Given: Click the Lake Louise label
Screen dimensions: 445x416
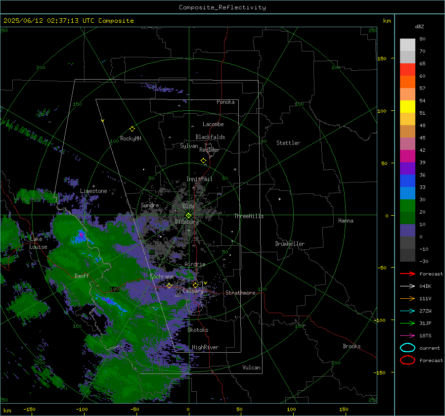Looking at the screenshot, I should [x=38, y=243].
